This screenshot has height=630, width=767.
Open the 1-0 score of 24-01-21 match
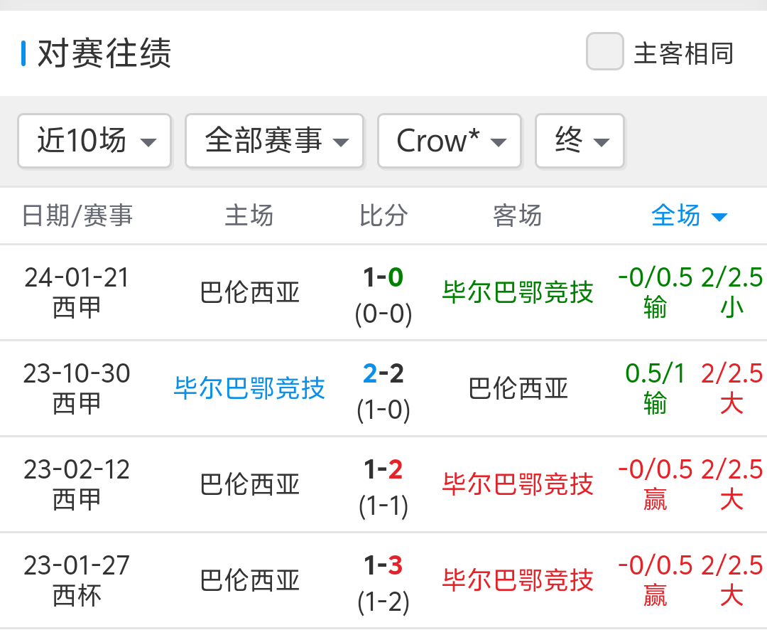click(383, 277)
